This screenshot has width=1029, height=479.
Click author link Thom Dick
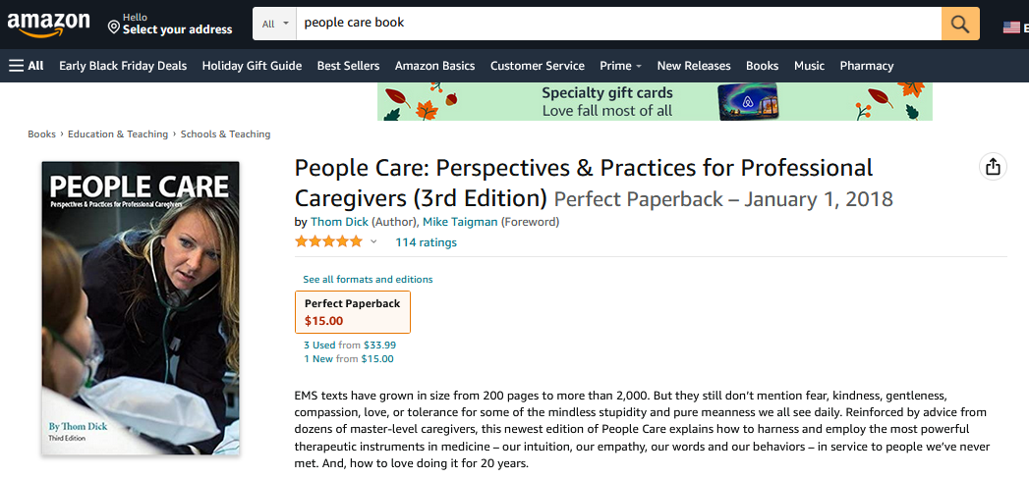click(339, 222)
